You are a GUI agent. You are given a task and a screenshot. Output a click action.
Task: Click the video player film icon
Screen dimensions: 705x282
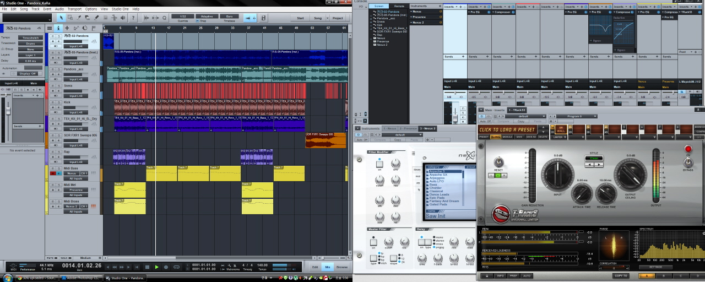[263, 18]
